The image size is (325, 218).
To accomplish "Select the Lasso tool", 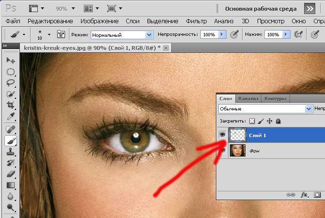I will [10, 82].
